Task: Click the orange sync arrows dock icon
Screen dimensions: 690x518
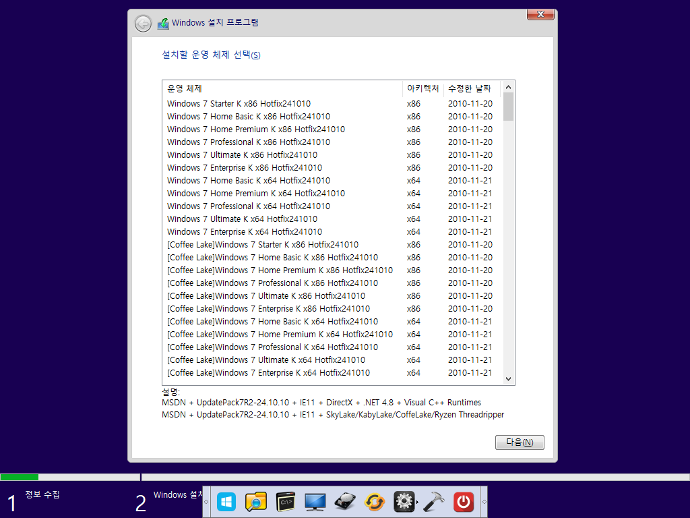Action: [375, 502]
